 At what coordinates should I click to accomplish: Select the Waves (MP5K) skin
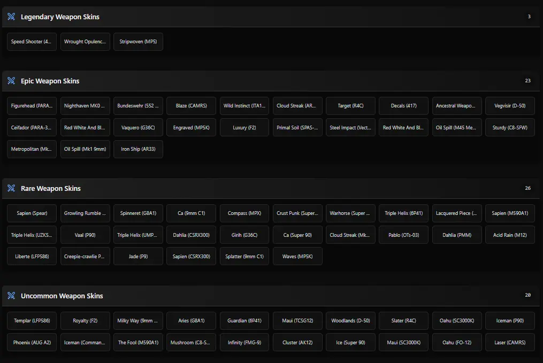(297, 257)
